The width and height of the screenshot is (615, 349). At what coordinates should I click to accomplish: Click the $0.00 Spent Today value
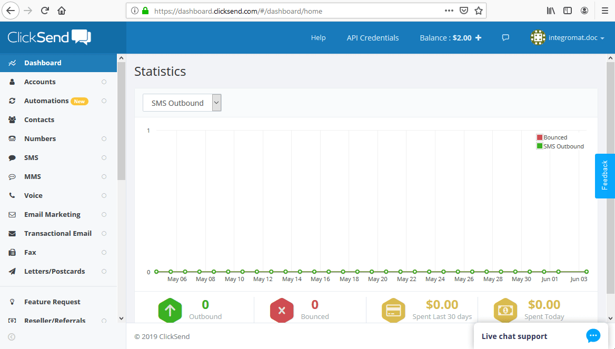point(544,304)
